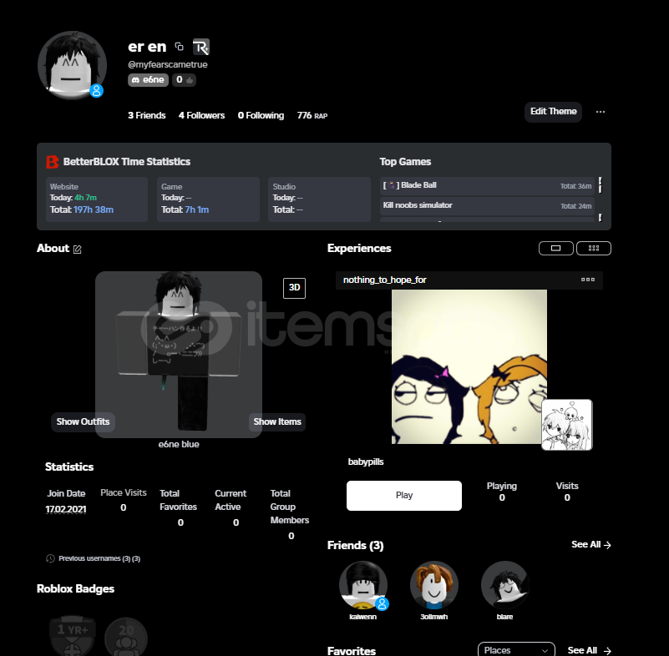This screenshot has height=656, width=669.
Task: Click the 20 friends Roblox badge
Action: pyautogui.click(x=126, y=637)
